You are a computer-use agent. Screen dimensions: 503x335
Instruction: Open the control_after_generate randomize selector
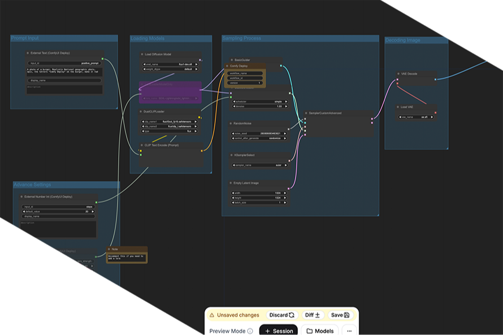(259, 138)
